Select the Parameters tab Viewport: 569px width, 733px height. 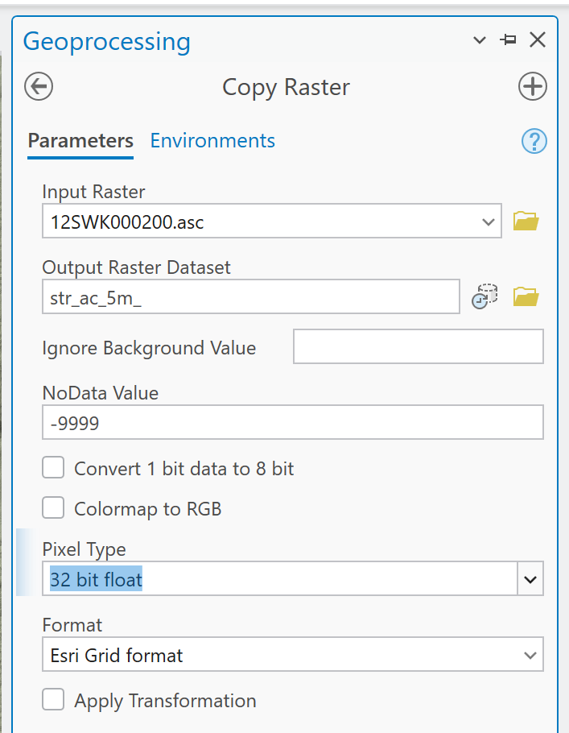pyautogui.click(x=80, y=140)
